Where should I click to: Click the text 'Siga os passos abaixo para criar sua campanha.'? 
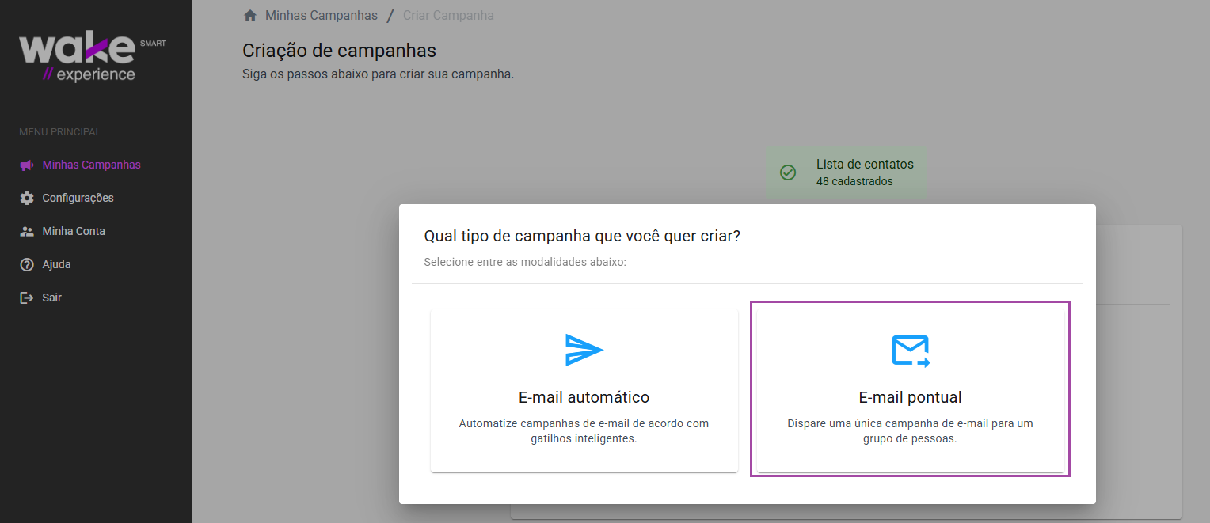[x=379, y=74]
